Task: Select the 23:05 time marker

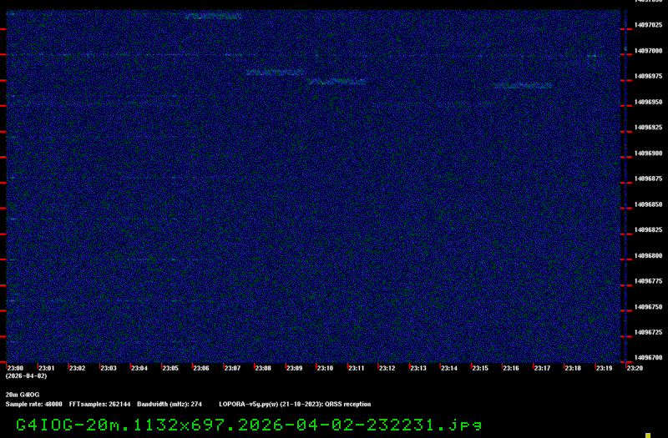Action: [170, 368]
